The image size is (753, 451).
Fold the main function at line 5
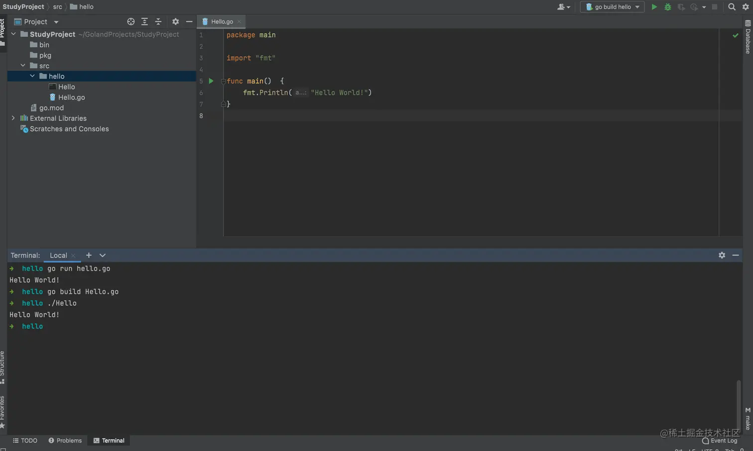223,81
